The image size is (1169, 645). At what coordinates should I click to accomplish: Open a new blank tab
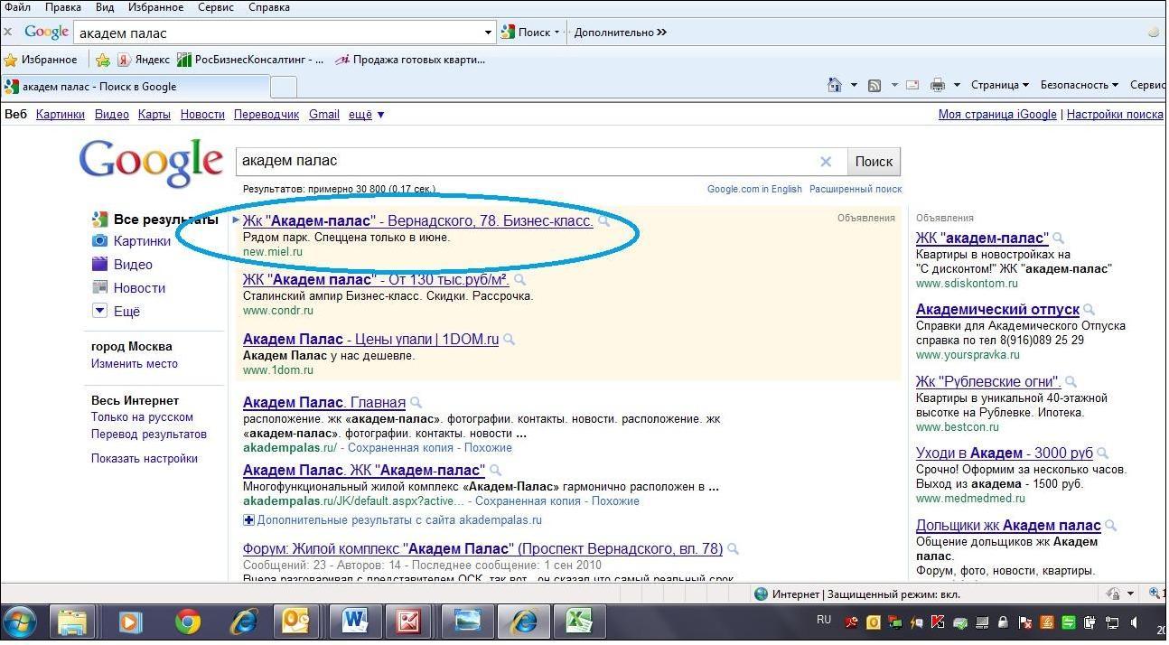284,87
